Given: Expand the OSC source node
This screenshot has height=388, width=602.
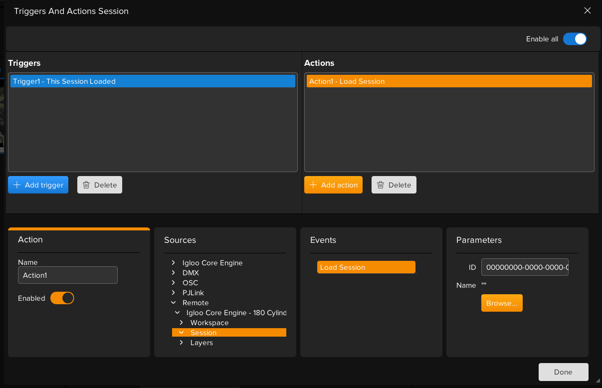Looking at the screenshot, I should (x=173, y=283).
